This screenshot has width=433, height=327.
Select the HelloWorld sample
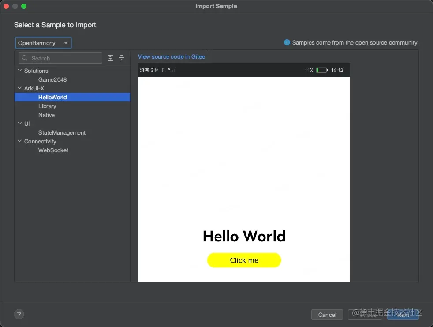tap(72, 97)
